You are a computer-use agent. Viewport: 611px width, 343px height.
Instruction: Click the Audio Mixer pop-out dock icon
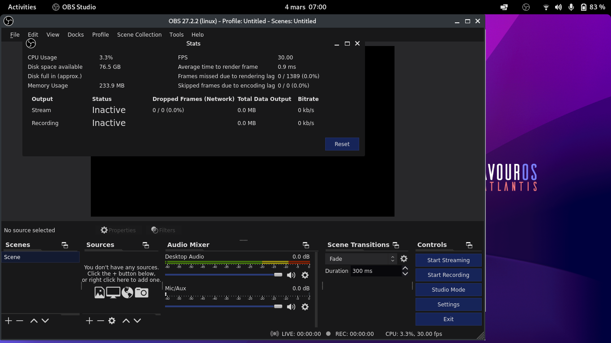[306, 245]
